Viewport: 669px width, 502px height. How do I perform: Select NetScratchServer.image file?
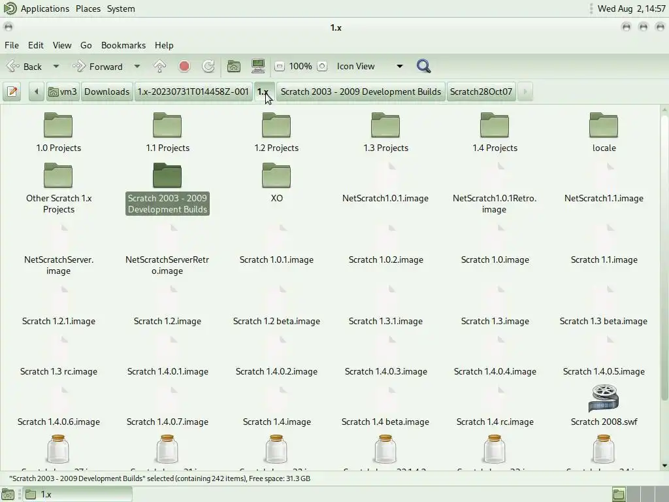pyautogui.click(x=58, y=265)
